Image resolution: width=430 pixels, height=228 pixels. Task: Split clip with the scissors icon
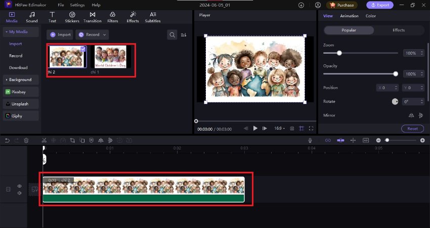44,140
